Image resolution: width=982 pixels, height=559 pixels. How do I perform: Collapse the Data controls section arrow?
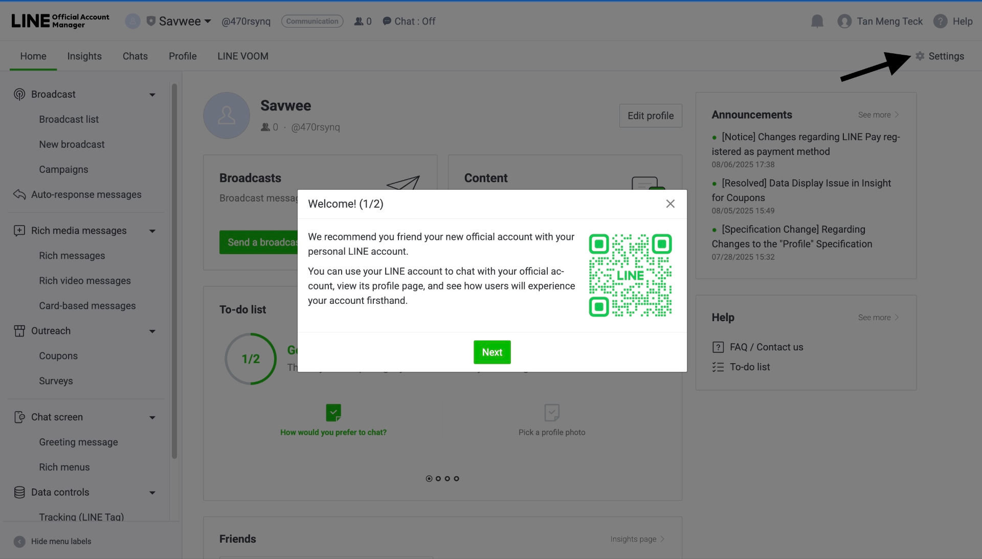[152, 493]
